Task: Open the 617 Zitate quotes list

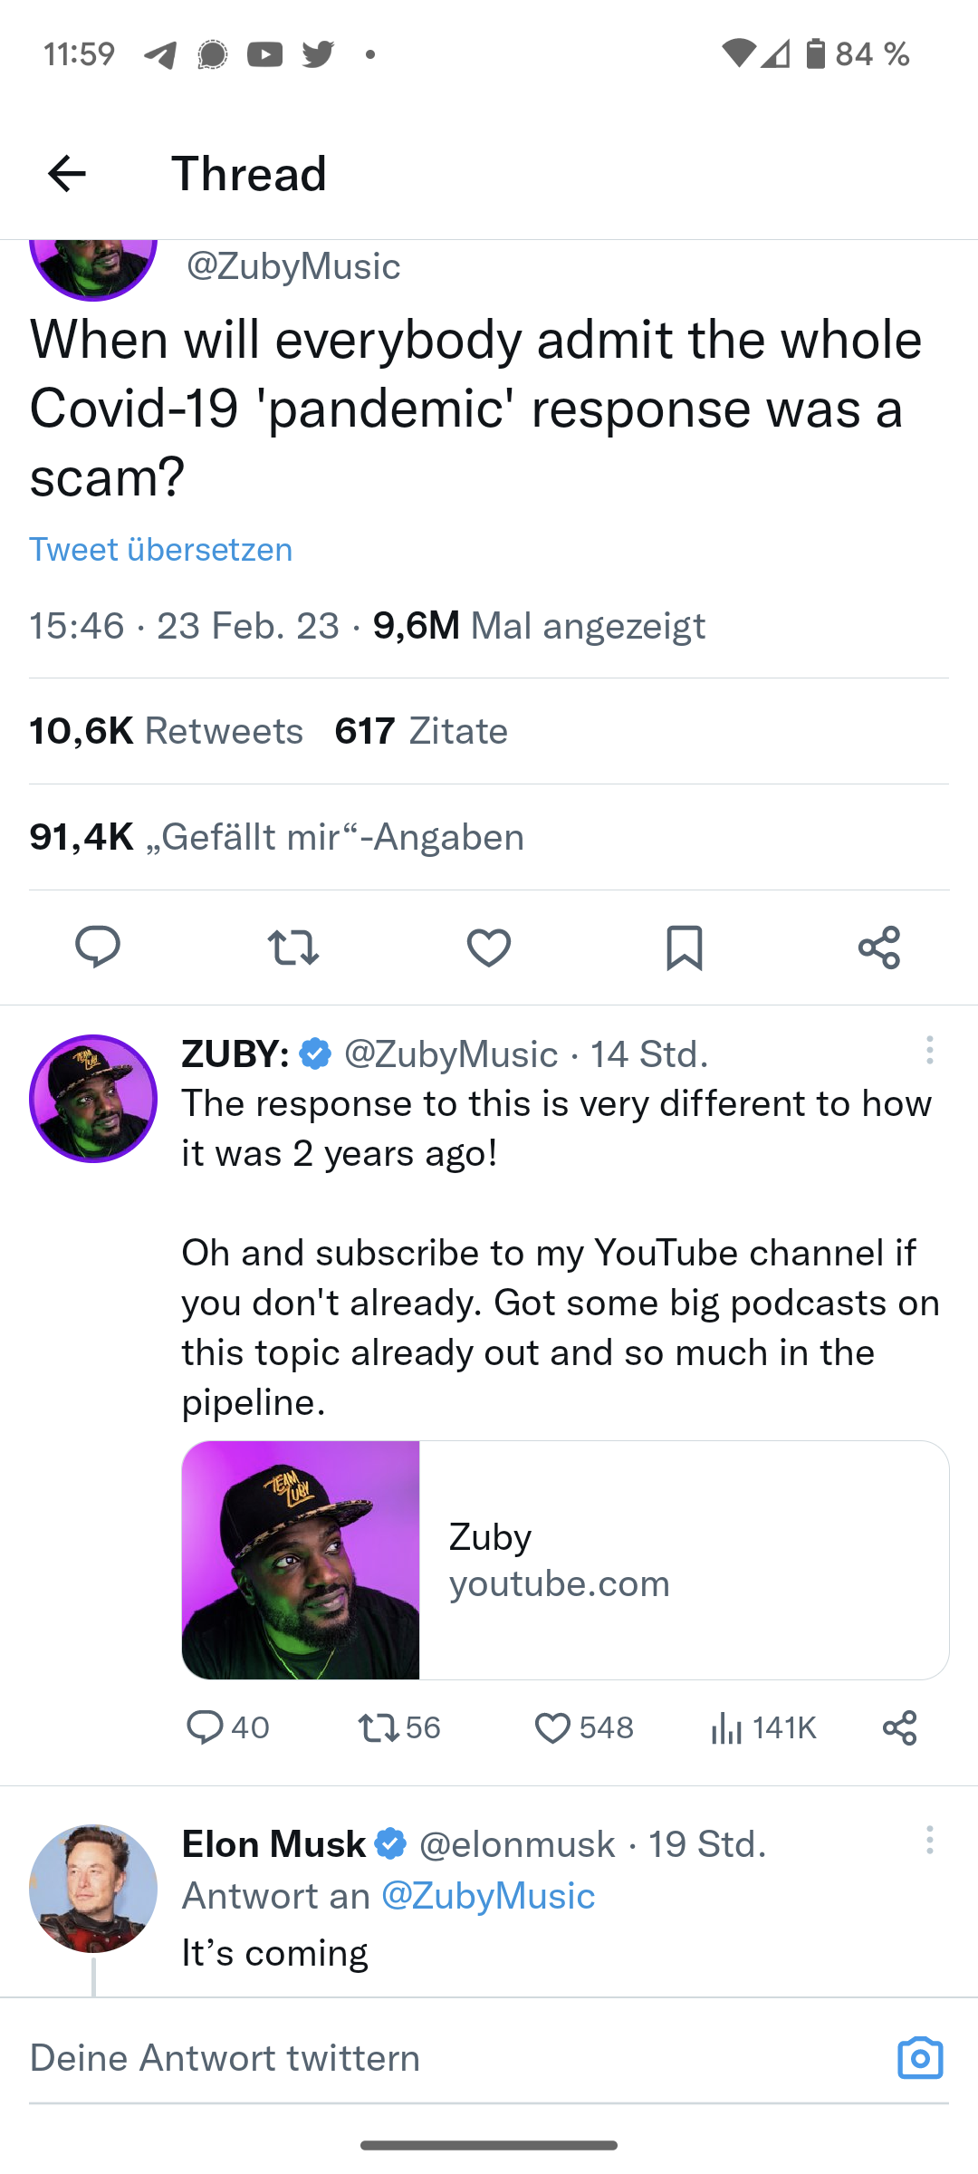Action: click(421, 731)
